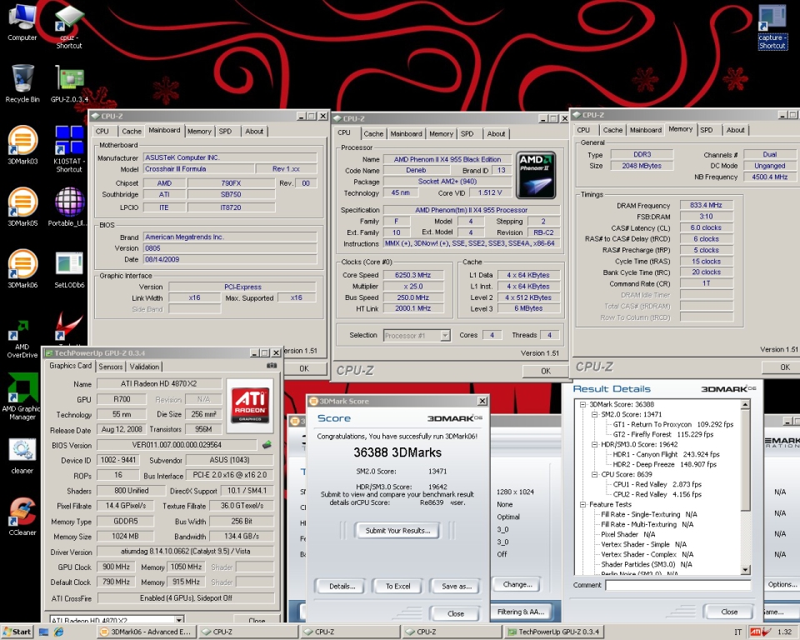
Task: Click the Save as button
Action: pos(457,586)
